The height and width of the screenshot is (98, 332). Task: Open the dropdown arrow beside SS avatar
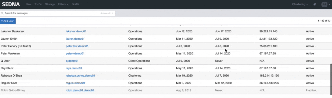coord(330,5)
